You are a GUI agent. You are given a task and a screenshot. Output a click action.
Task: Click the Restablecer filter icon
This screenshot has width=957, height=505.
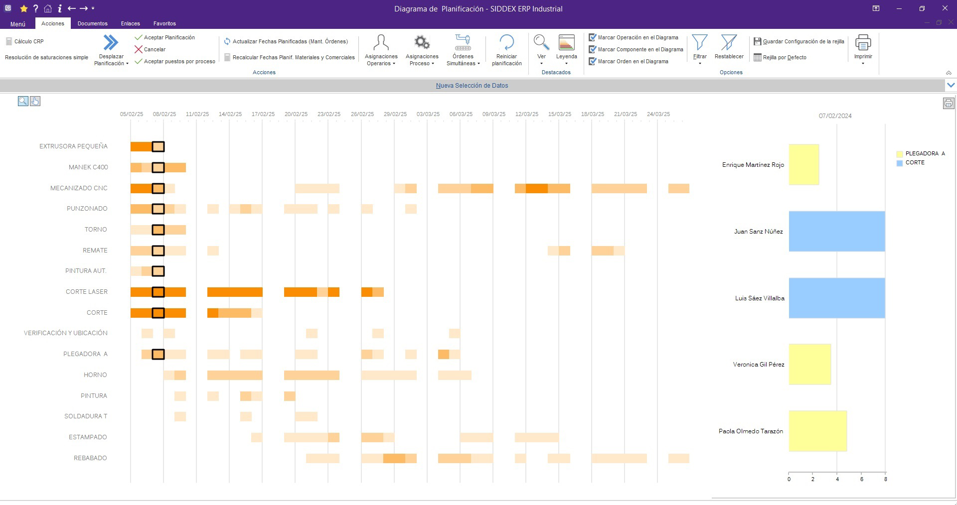coord(729,43)
